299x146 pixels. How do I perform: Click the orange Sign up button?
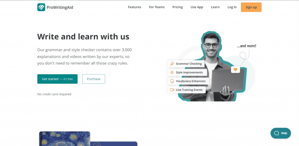251,7
